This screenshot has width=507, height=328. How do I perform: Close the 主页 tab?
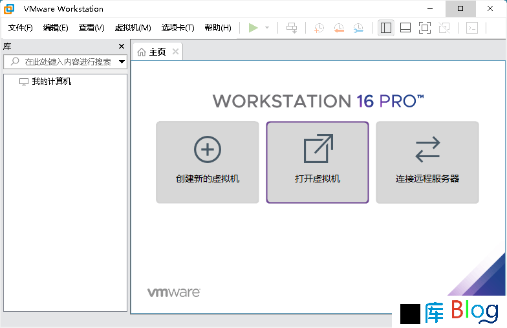[175, 52]
